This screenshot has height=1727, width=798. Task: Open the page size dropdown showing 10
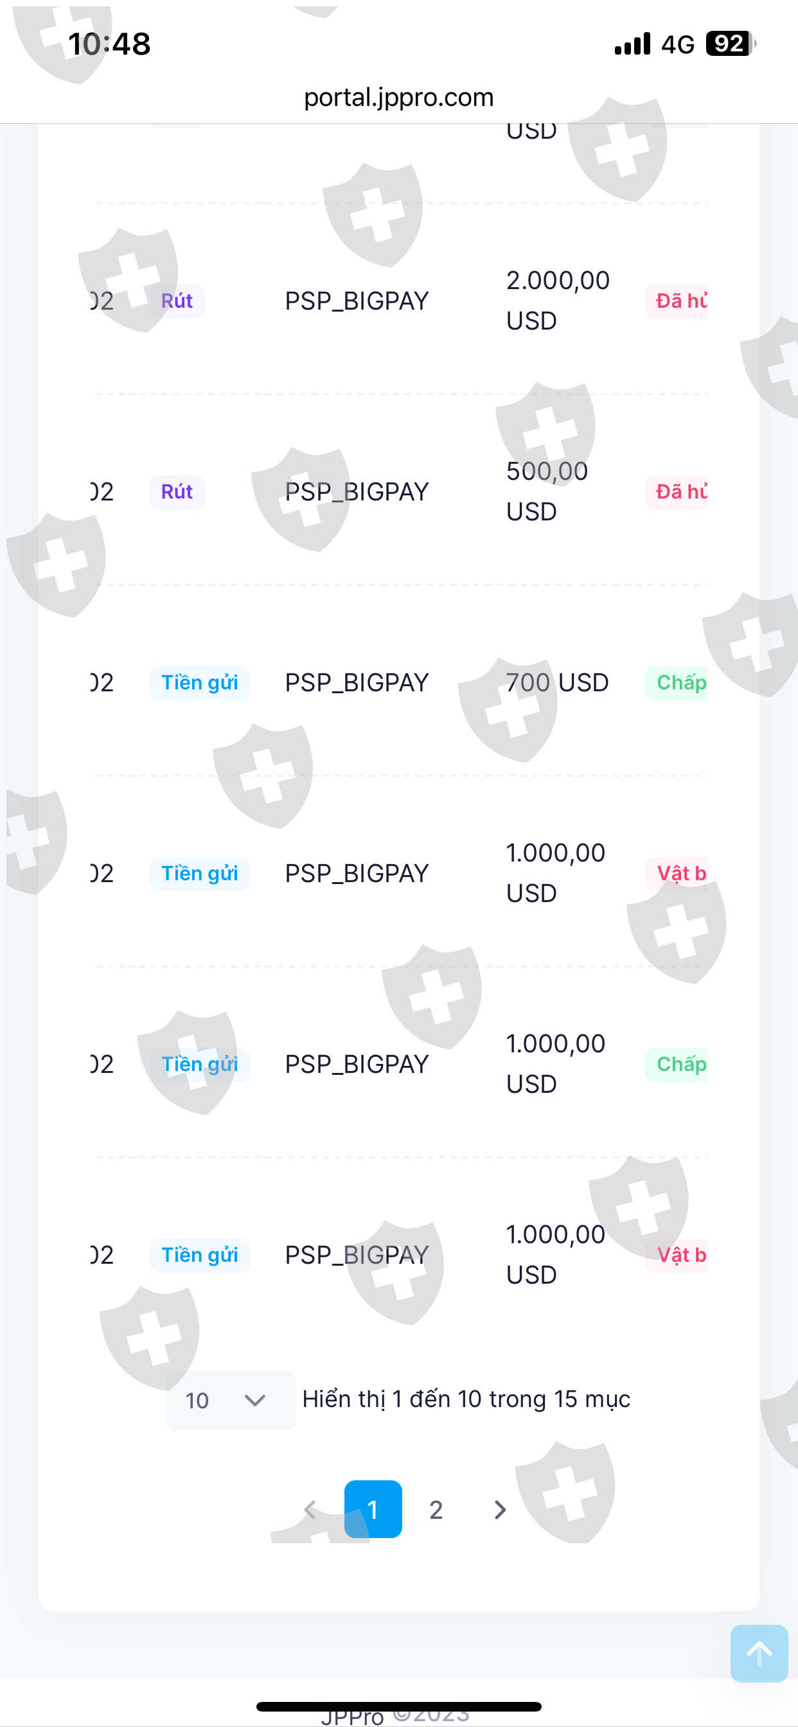pyautogui.click(x=229, y=1400)
